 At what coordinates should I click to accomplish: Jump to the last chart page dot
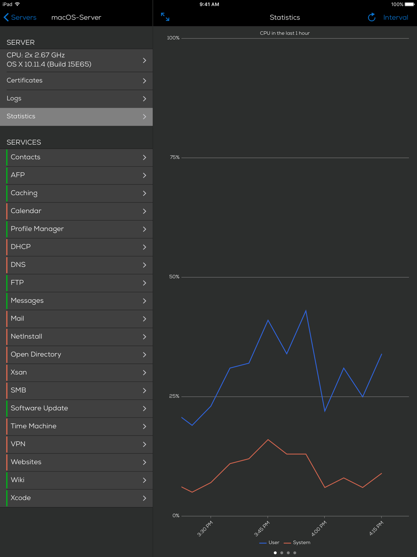(x=295, y=553)
